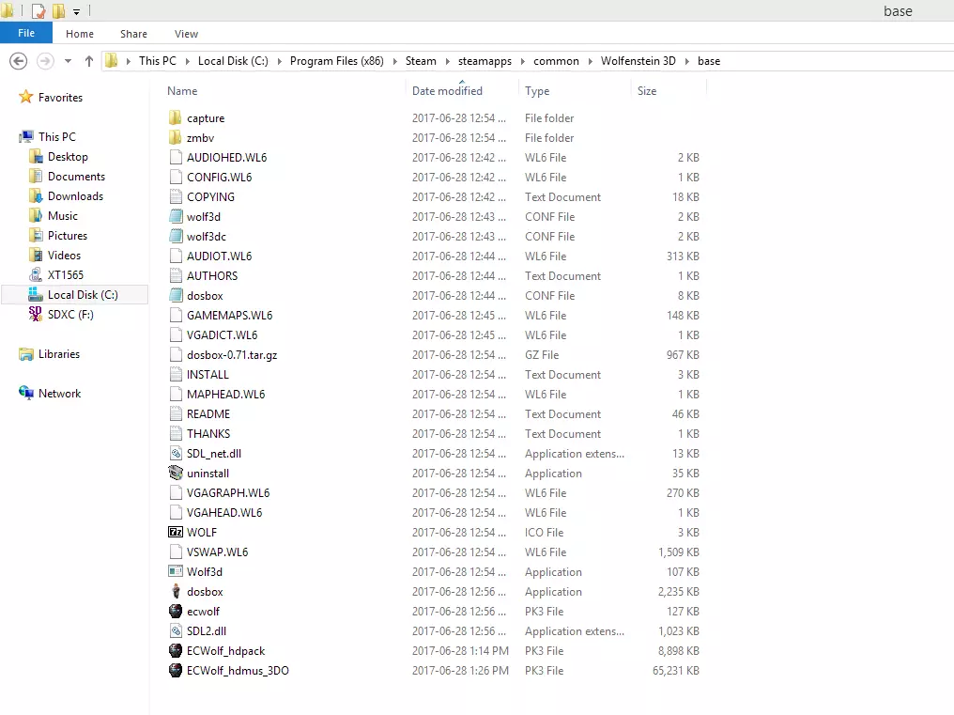Open the Share ribbon tab
Image resolution: width=954 pixels, height=715 pixels.
coord(133,34)
